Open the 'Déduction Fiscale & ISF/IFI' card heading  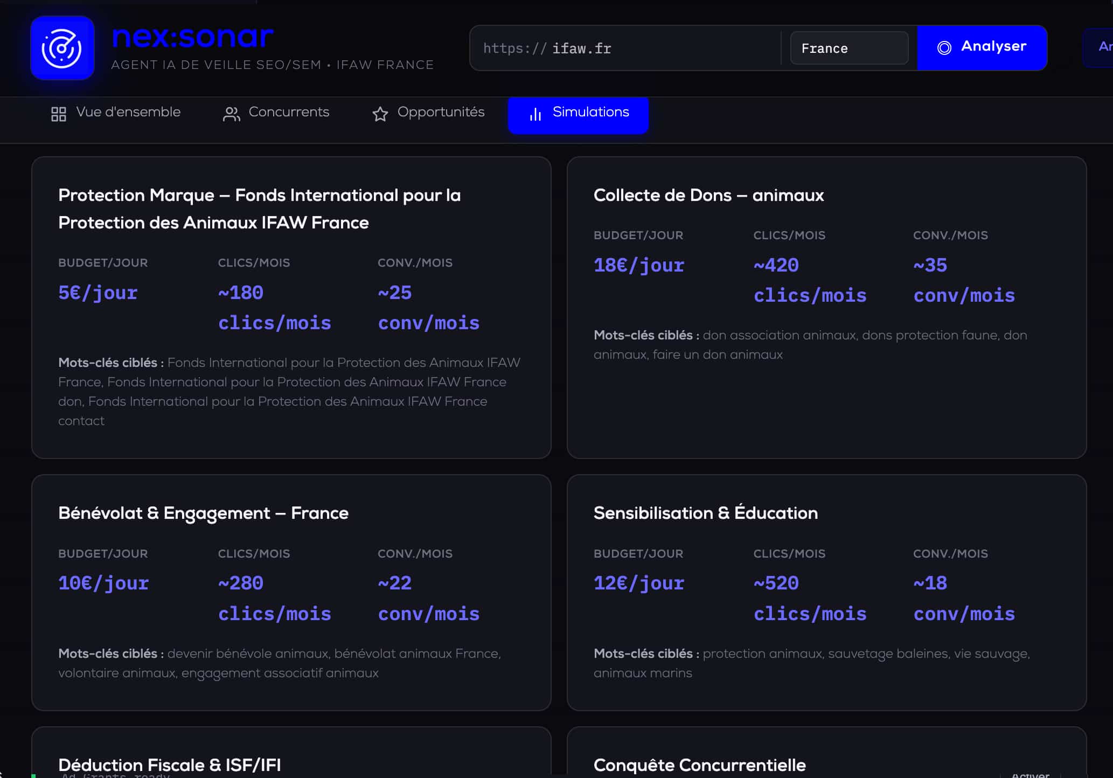[x=170, y=765]
